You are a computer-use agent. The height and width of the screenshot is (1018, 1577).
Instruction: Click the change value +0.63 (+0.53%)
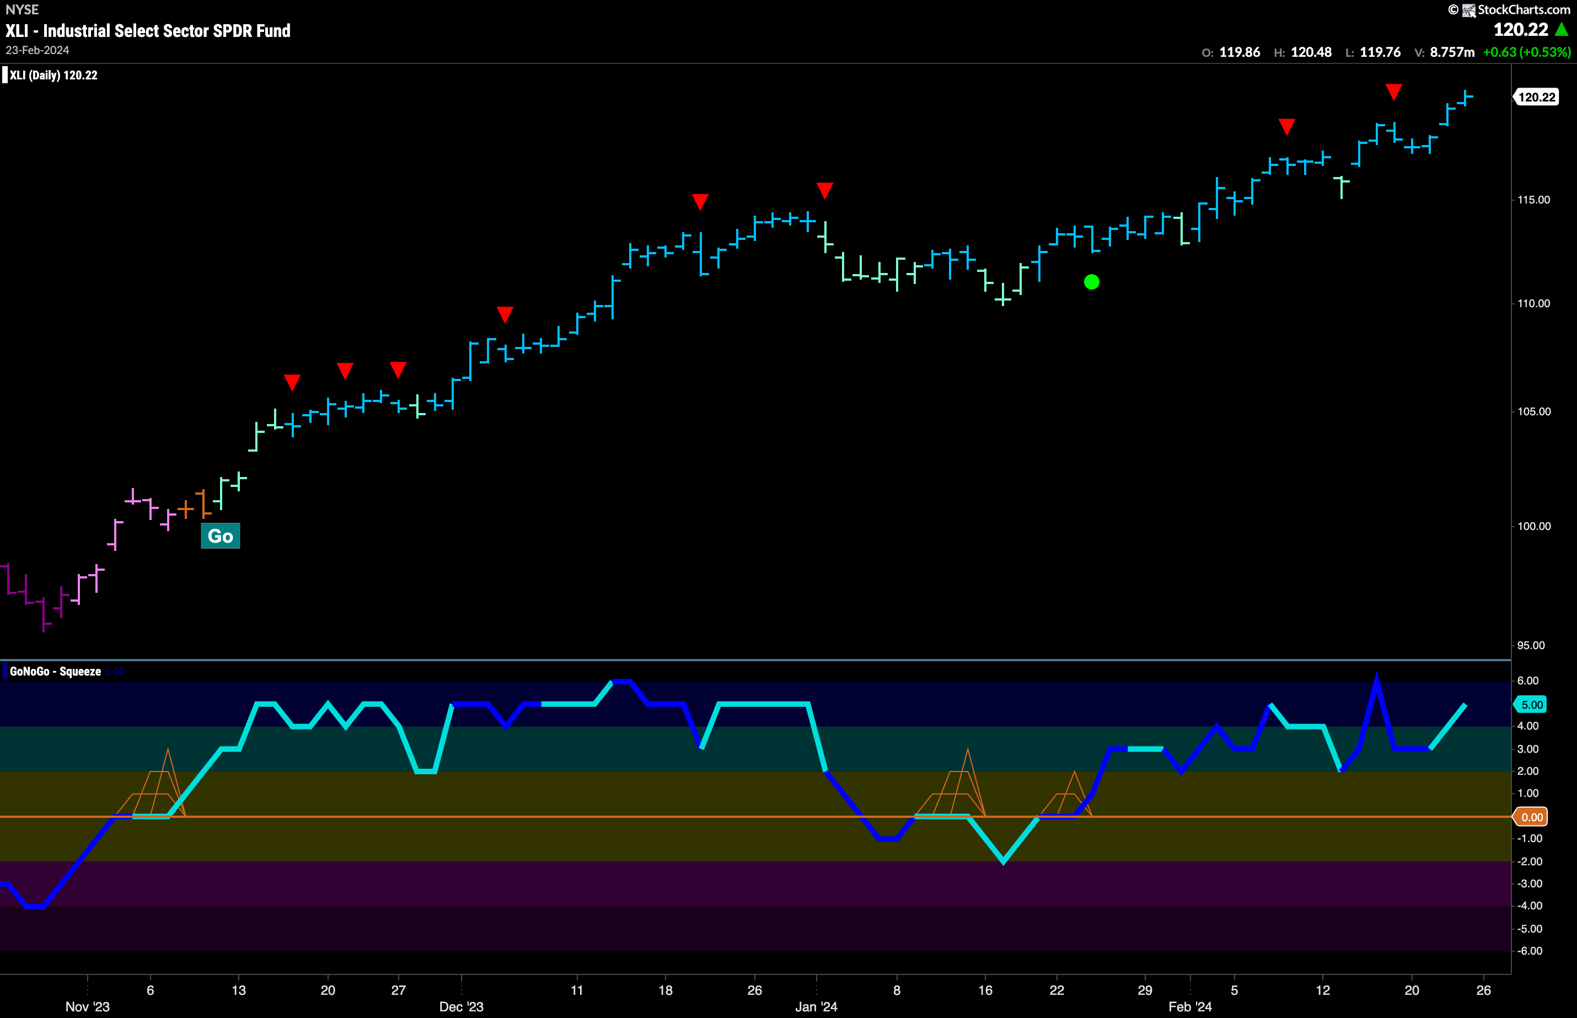1527,52
